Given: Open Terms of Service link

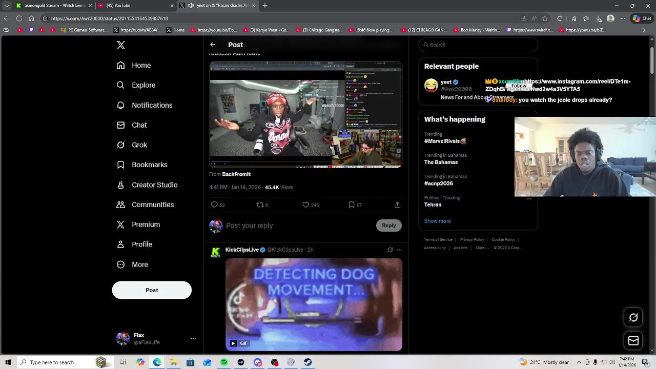Looking at the screenshot, I should (438, 239).
